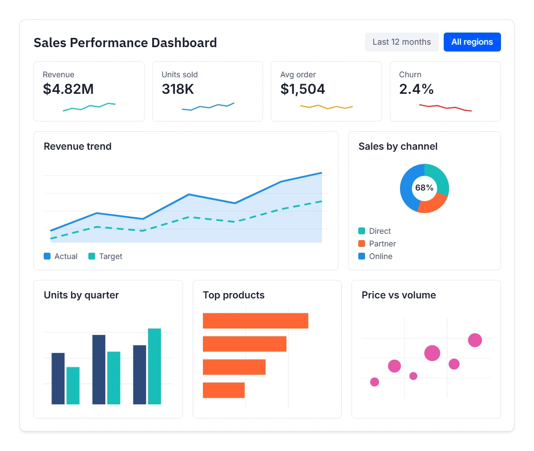Open the Units sold 318K card
Viewport: 534px width, 451px height.
[x=208, y=91]
